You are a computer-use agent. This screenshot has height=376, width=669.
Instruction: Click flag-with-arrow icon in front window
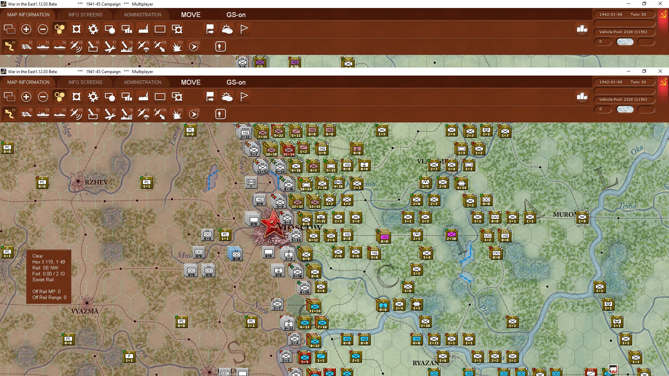click(x=210, y=97)
